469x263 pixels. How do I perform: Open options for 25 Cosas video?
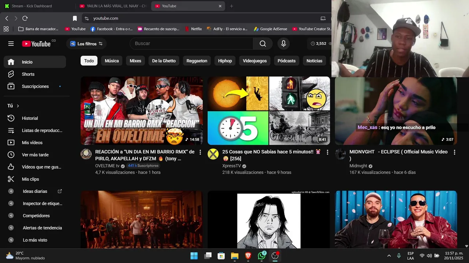pos(327,152)
